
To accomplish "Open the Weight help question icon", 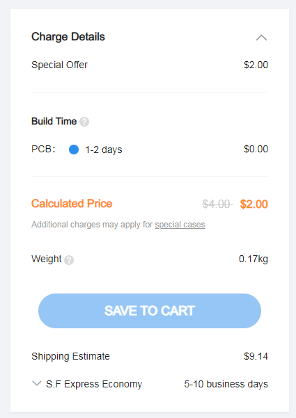I will point(69,259).
